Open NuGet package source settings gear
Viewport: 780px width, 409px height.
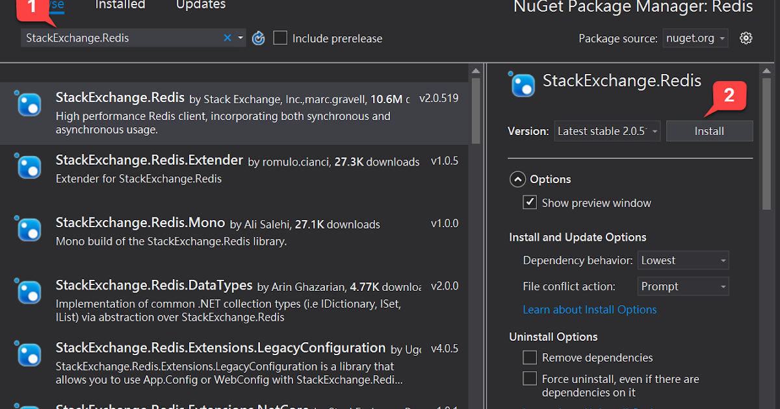[x=746, y=38]
